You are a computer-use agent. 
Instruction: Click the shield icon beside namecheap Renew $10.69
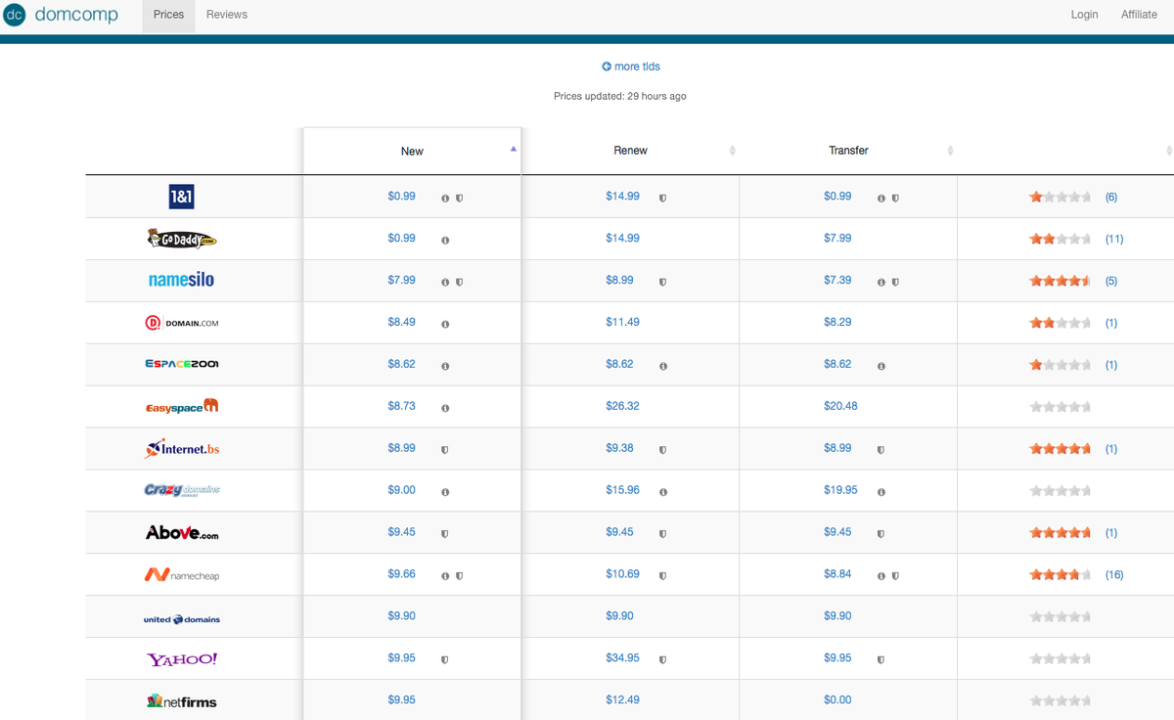click(x=662, y=576)
